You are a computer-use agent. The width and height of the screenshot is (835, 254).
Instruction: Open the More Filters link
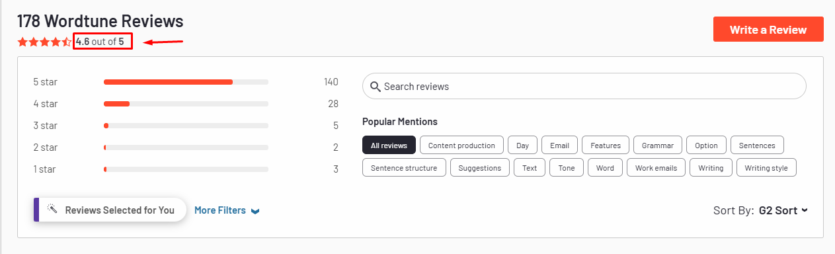click(220, 210)
